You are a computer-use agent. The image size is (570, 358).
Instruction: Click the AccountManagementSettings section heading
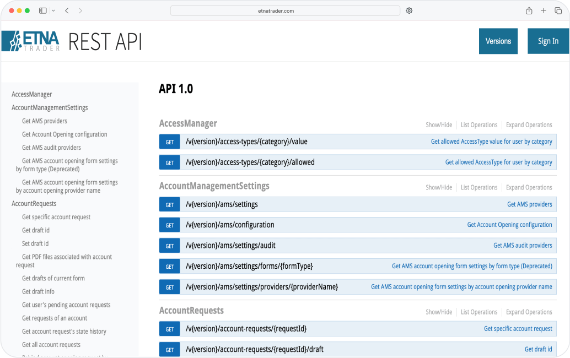(214, 186)
